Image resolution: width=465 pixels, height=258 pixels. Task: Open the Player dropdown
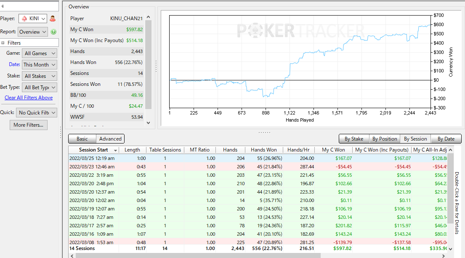33,19
